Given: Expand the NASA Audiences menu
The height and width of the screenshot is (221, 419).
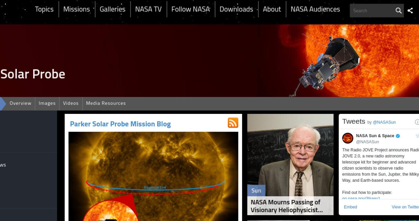Looking at the screenshot, I should [x=315, y=9].
